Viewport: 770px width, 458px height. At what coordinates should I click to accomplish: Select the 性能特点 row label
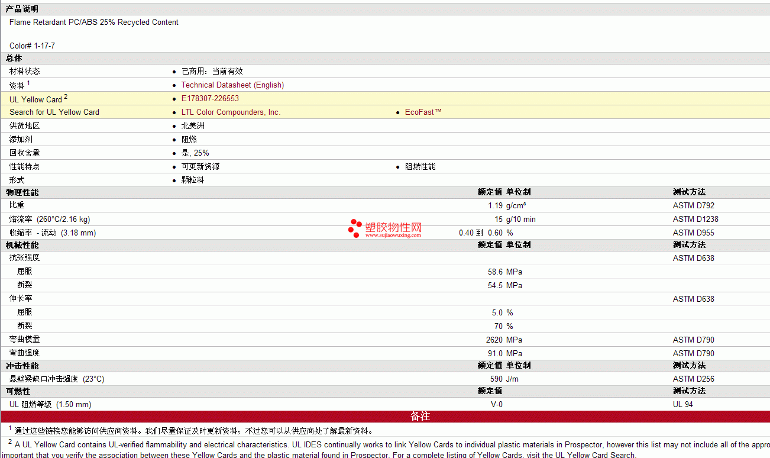pos(25,167)
